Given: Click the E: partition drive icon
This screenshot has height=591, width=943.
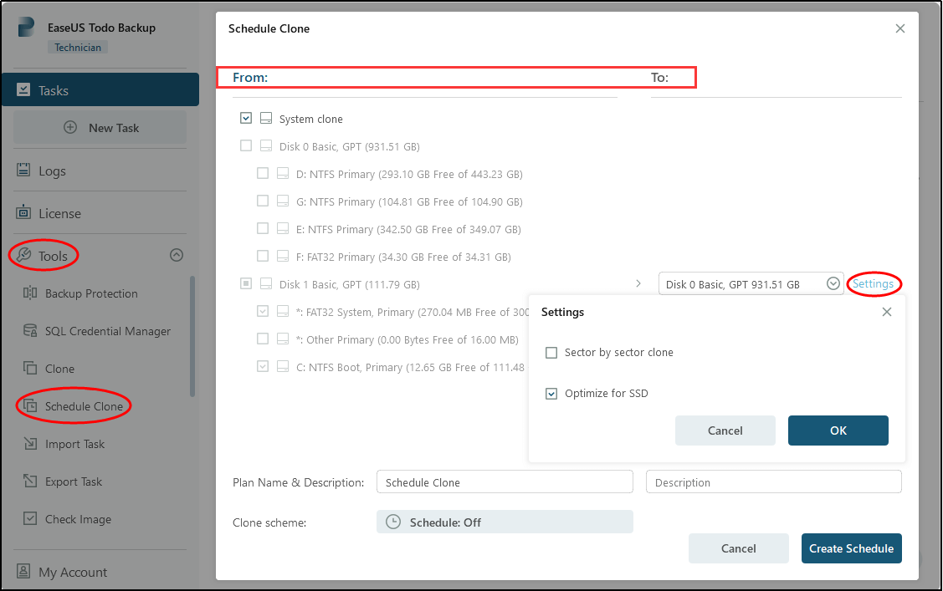Looking at the screenshot, I should click(283, 228).
